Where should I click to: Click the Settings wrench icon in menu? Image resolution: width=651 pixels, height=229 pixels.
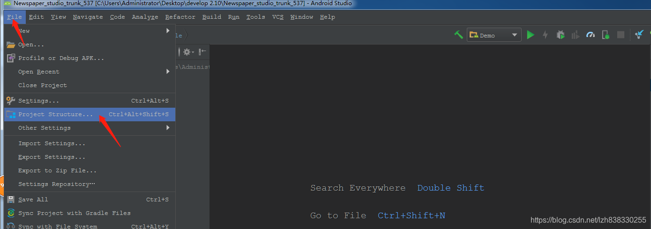pyautogui.click(x=11, y=101)
